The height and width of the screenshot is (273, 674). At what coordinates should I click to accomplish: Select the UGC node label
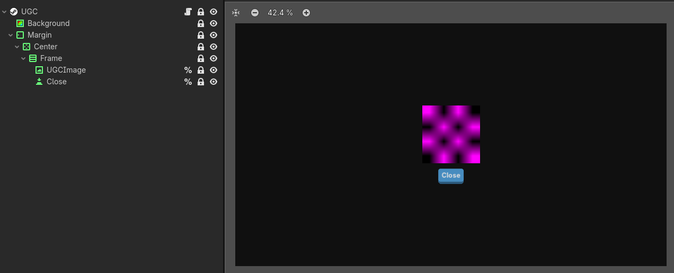coord(29,12)
